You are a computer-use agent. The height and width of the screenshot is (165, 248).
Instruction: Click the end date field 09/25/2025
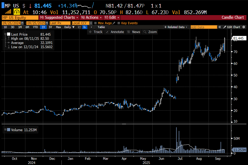pyautogui.click(x=36, y=23)
